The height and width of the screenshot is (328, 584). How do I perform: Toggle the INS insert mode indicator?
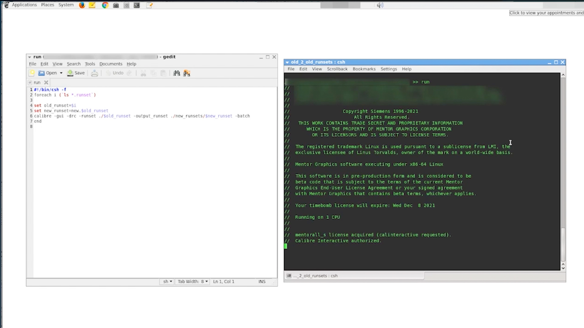point(262,282)
